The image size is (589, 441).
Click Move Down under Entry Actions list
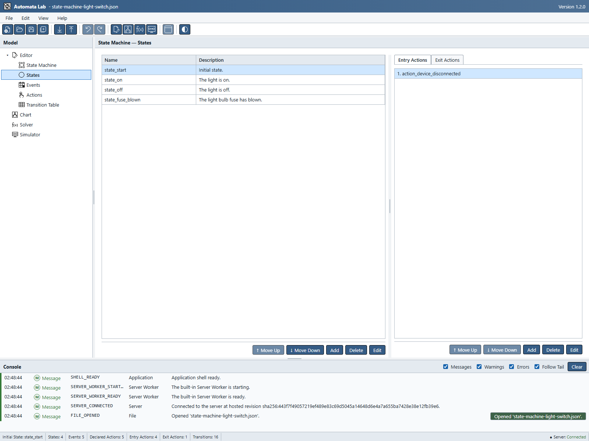tap(502, 350)
